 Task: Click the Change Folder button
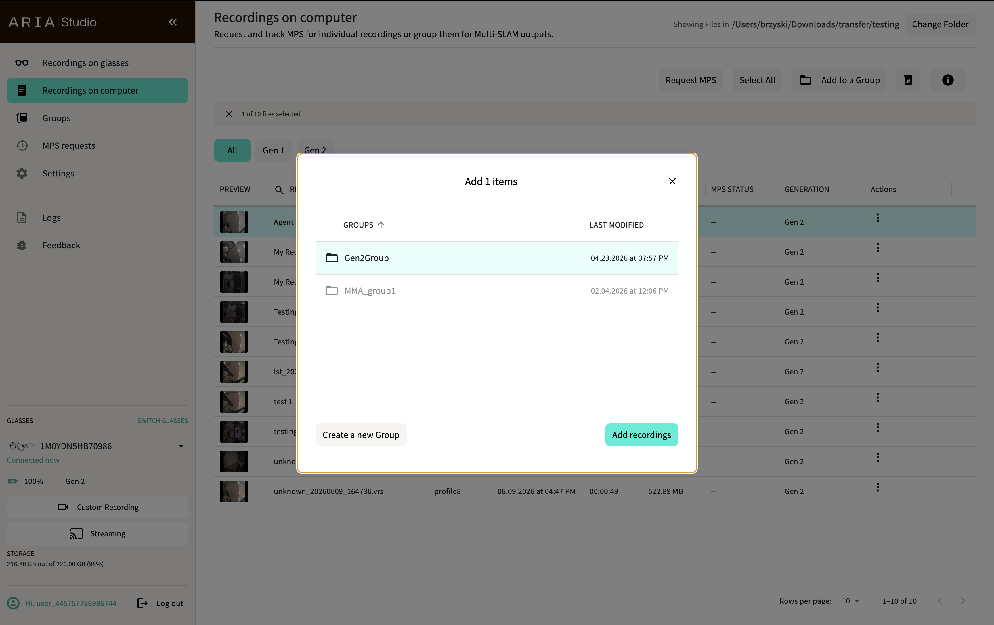tap(940, 24)
